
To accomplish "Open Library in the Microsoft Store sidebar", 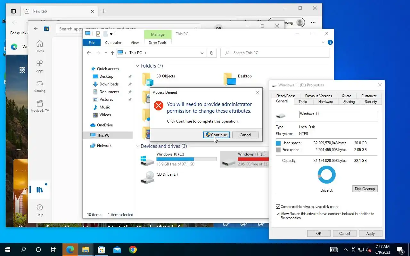I will pyautogui.click(x=40, y=190).
